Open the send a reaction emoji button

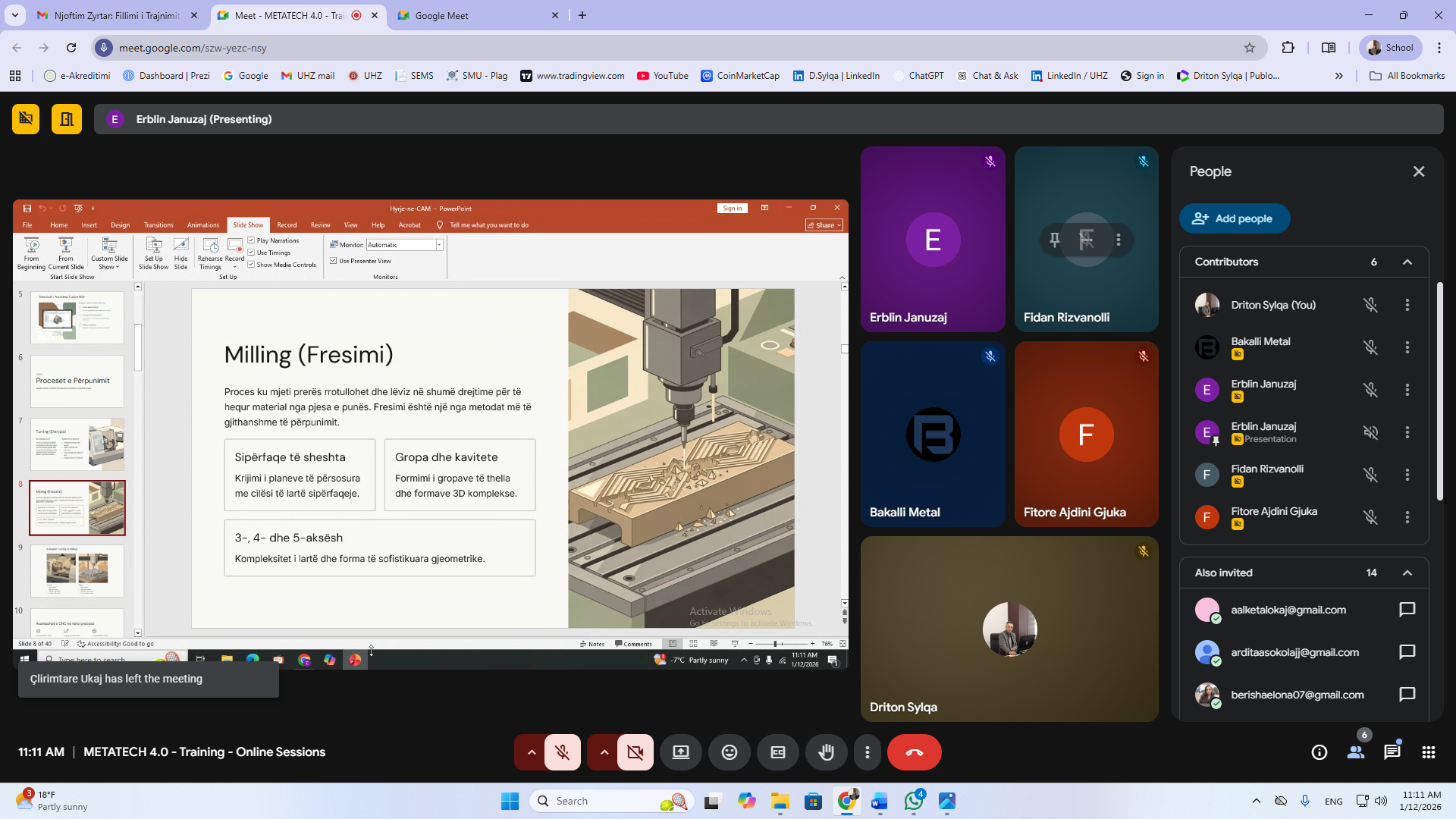(x=729, y=752)
